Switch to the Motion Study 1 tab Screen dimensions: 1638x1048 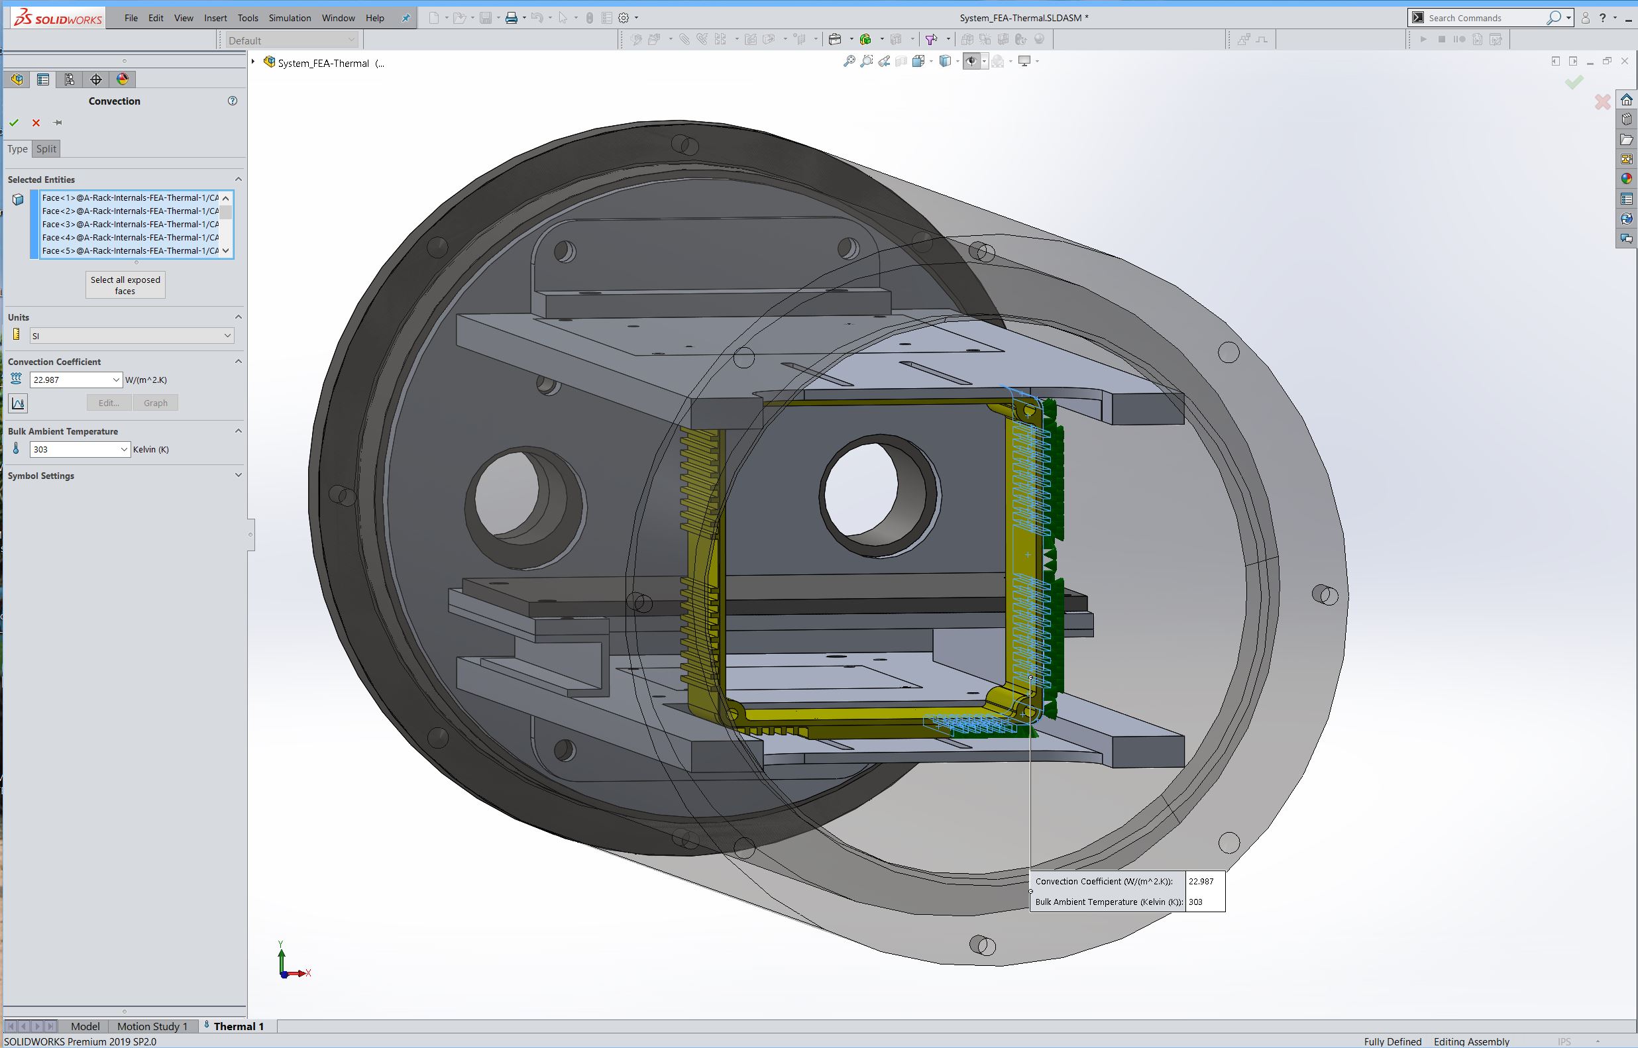[152, 1026]
